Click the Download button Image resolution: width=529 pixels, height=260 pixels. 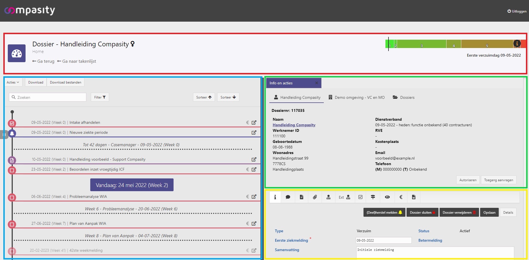(36, 82)
